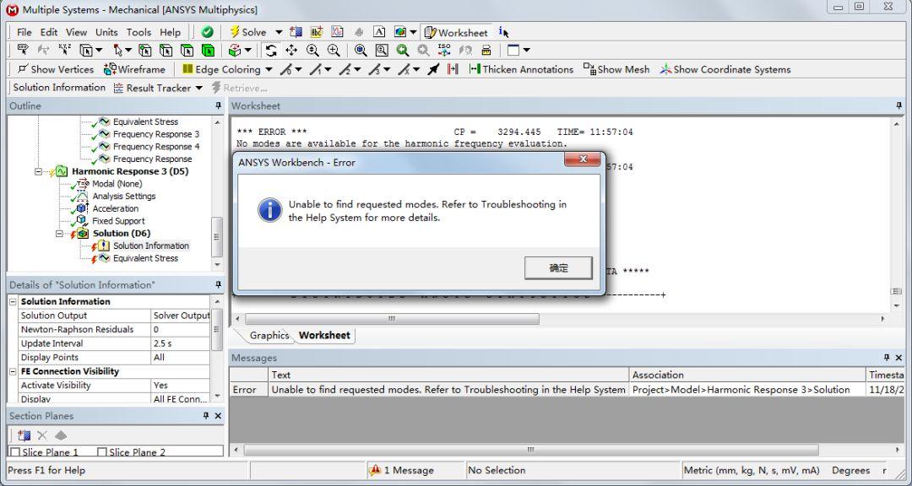Select Analysis Settings in the outline
Screen dimensions: 912x486
[x=124, y=197]
